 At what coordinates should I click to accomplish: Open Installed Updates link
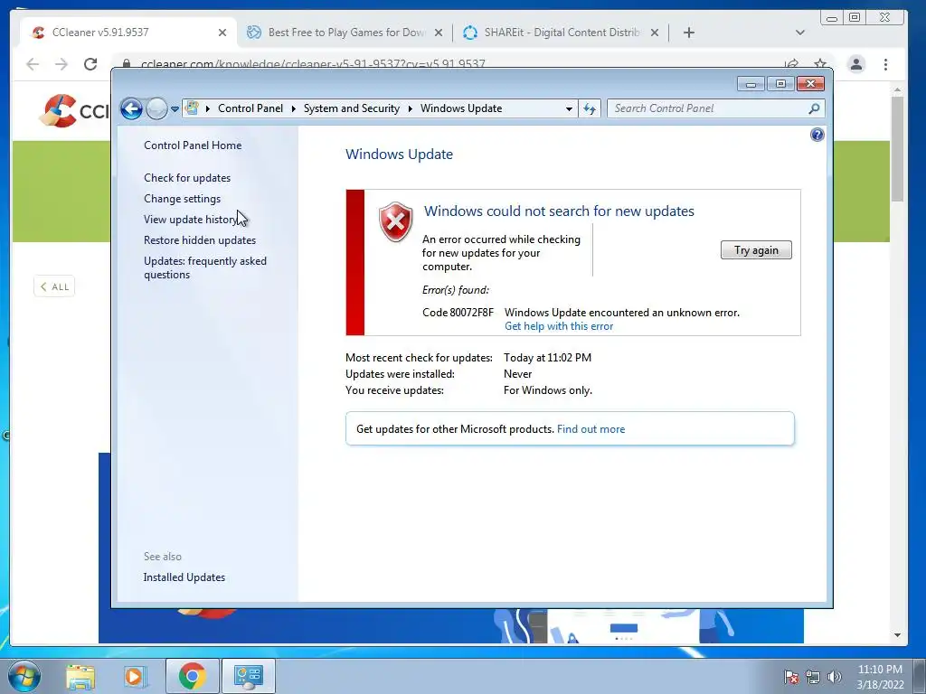(184, 577)
